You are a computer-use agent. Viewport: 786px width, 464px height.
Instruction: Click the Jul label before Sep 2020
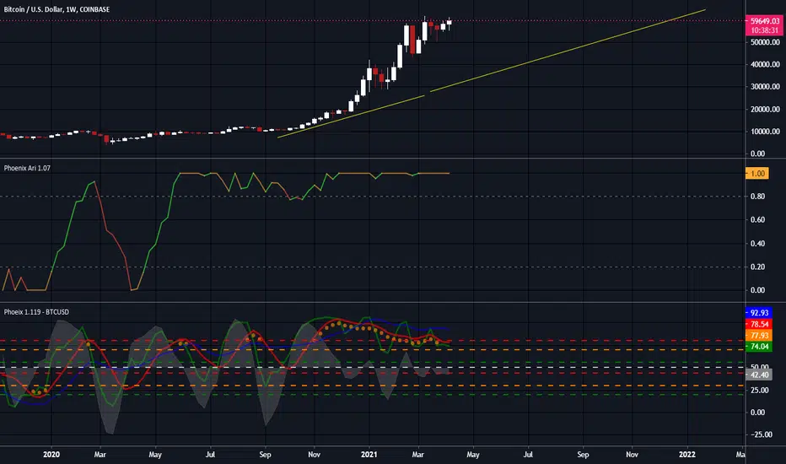[x=210, y=455]
